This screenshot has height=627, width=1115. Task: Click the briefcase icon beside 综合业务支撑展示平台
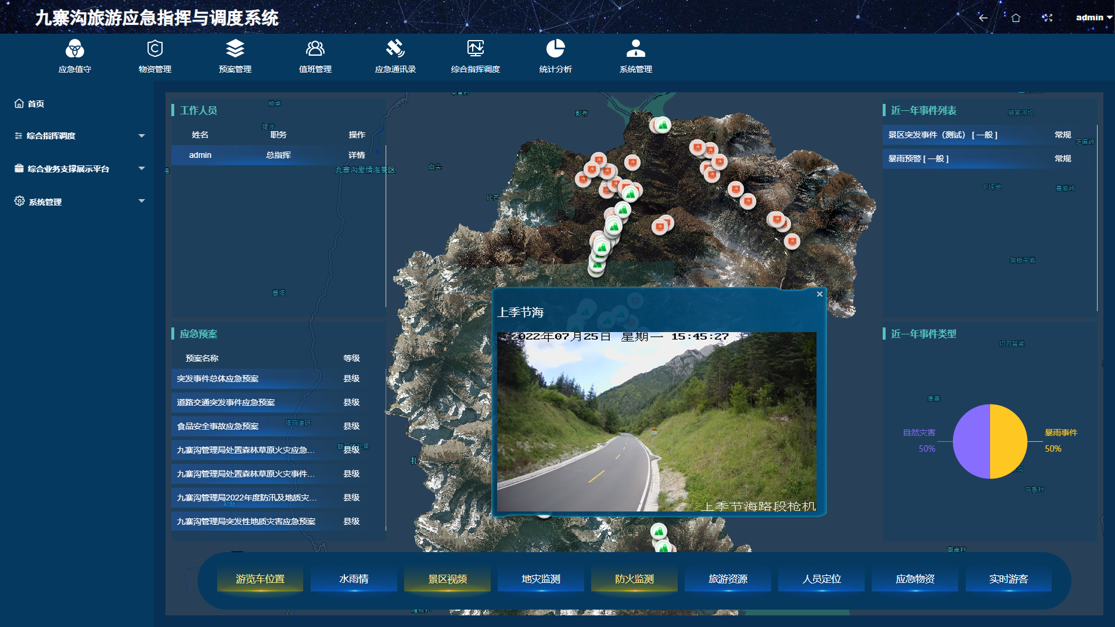(19, 168)
